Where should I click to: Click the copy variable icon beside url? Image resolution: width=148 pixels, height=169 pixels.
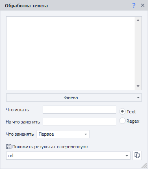137,155
